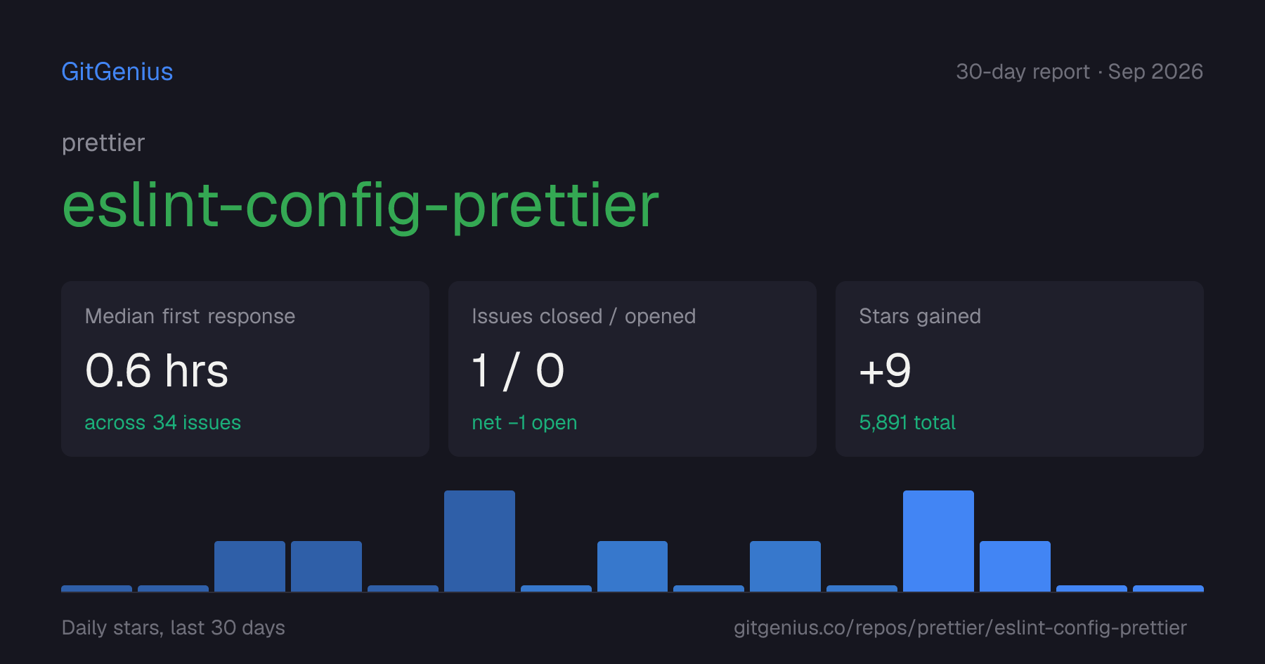Open the eslint-config-prettier repository title
The width and height of the screenshot is (1265, 664).
click(x=361, y=205)
